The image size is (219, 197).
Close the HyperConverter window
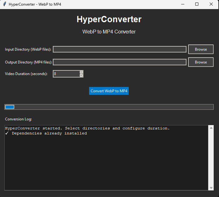(x=211, y=4)
